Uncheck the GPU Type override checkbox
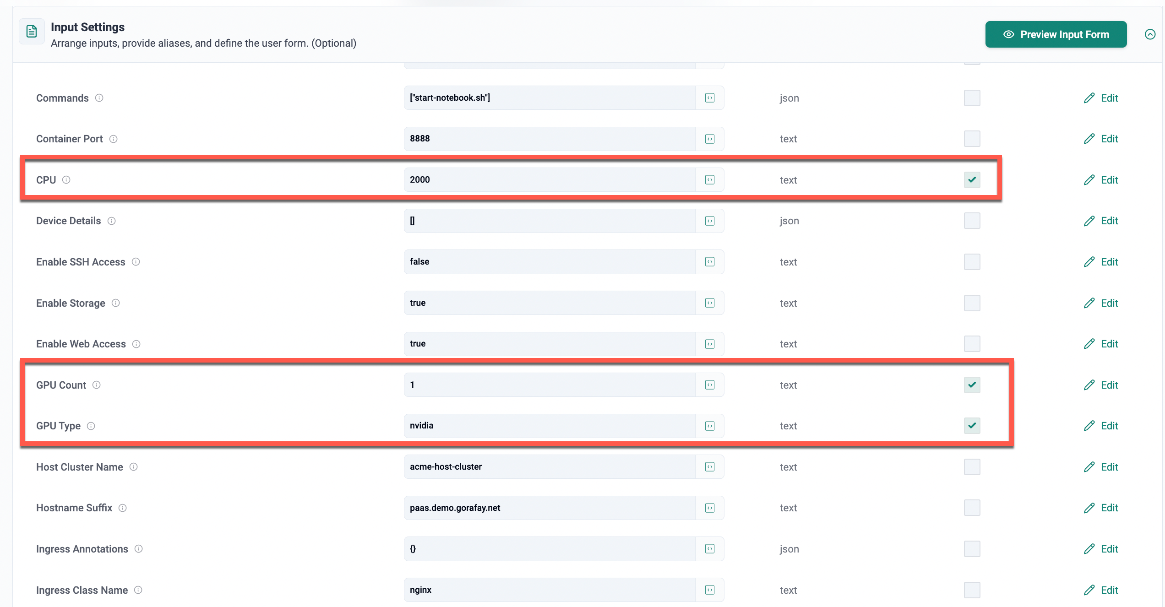Viewport: 1165px width, 607px height. [x=972, y=426]
